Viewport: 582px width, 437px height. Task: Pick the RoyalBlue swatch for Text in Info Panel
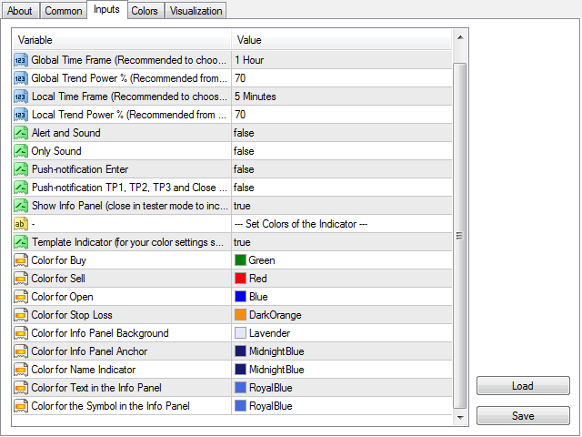pos(240,388)
